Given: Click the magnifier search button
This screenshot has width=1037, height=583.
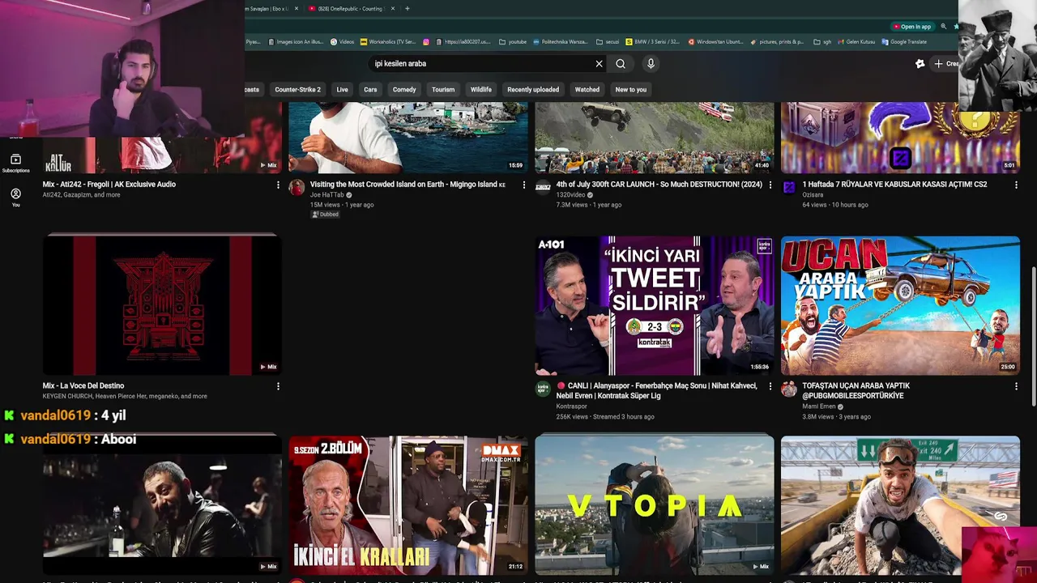Looking at the screenshot, I should click(621, 64).
